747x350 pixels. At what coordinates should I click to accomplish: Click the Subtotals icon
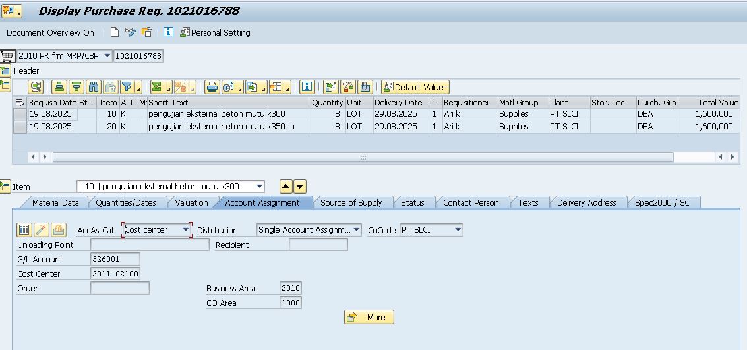pyautogui.click(x=181, y=86)
